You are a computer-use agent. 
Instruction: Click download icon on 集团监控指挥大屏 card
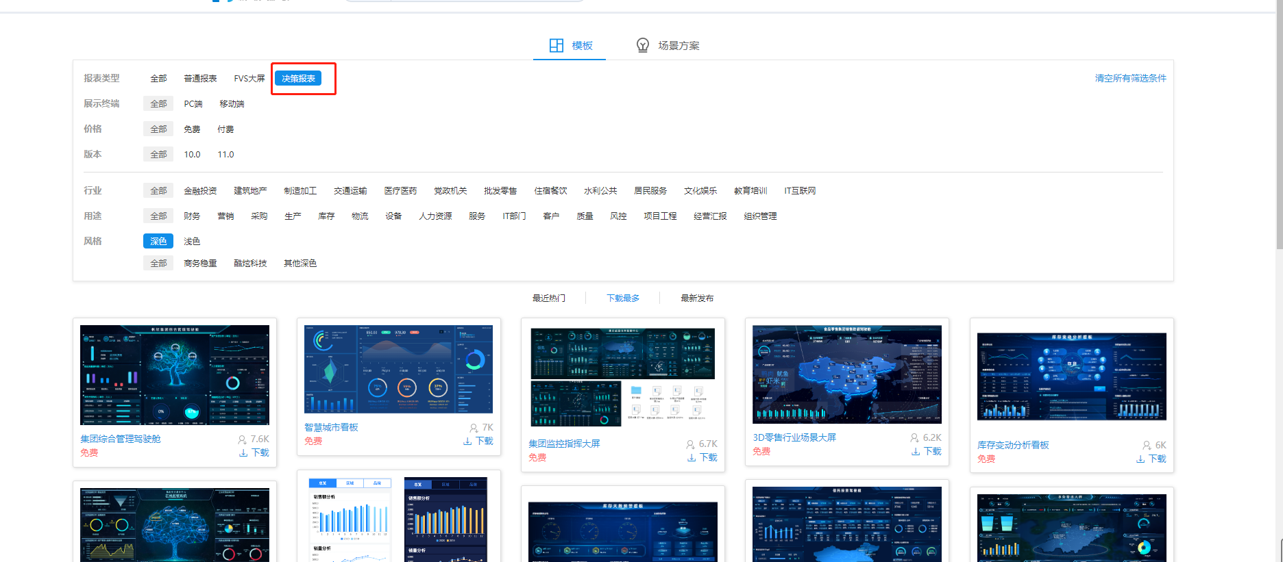[692, 457]
